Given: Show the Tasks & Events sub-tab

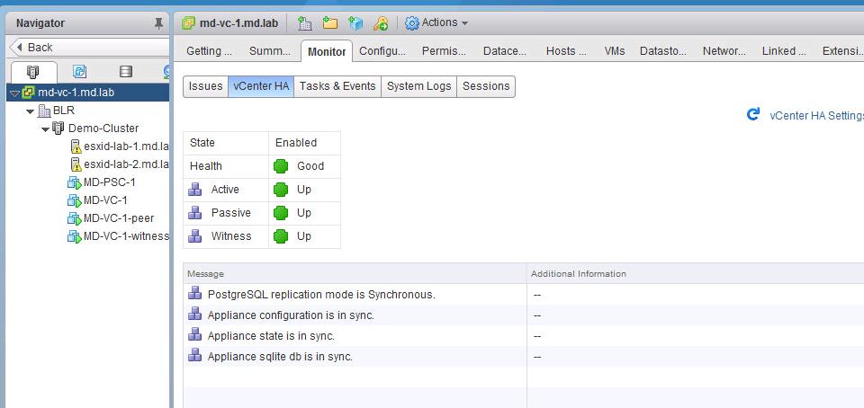Looking at the screenshot, I should click(337, 86).
